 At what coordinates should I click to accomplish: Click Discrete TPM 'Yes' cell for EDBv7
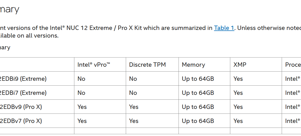pos(134,121)
